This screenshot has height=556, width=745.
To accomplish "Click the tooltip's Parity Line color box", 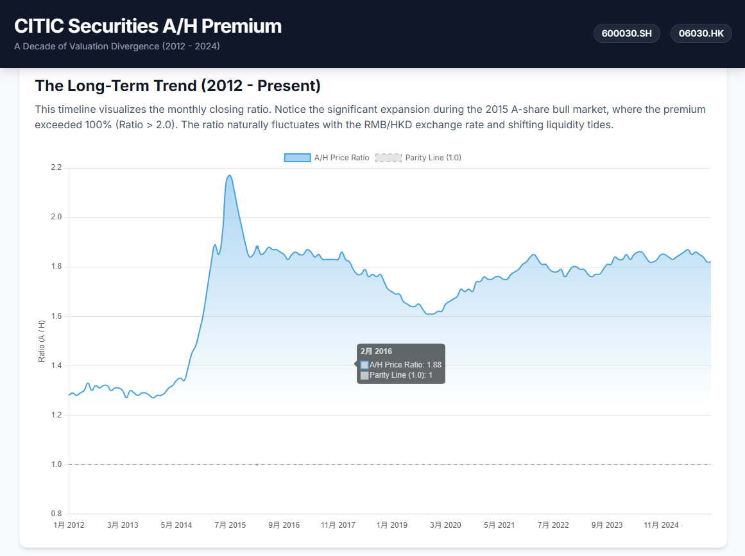I will 364,375.
